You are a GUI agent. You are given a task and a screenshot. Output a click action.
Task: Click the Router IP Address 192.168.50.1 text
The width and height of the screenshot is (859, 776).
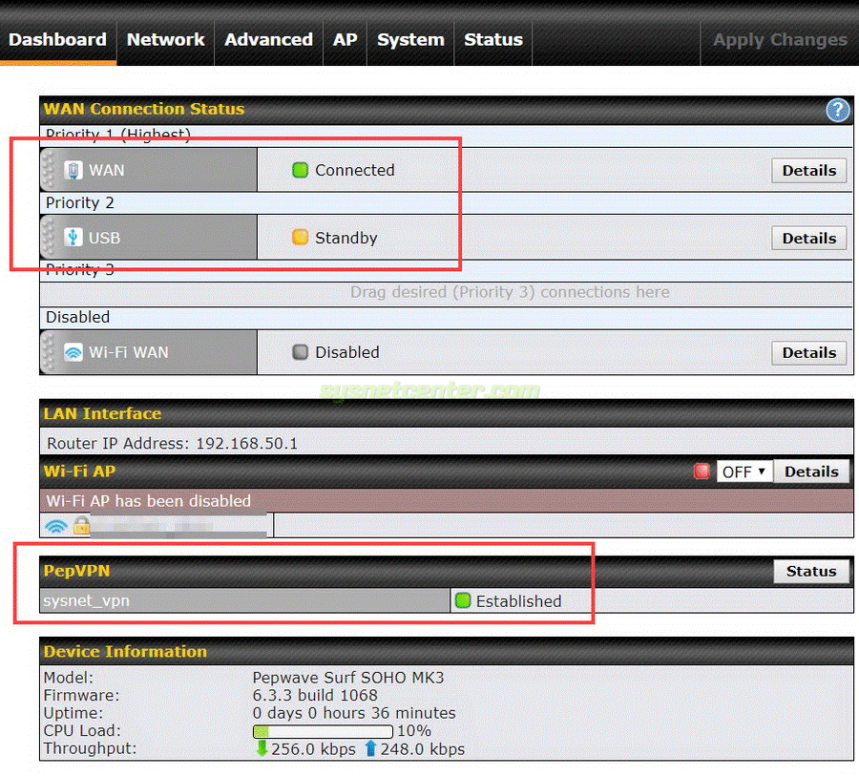(x=172, y=443)
